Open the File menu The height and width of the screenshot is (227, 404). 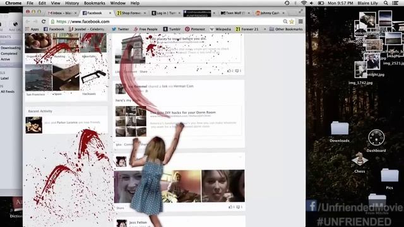(x=30, y=3)
